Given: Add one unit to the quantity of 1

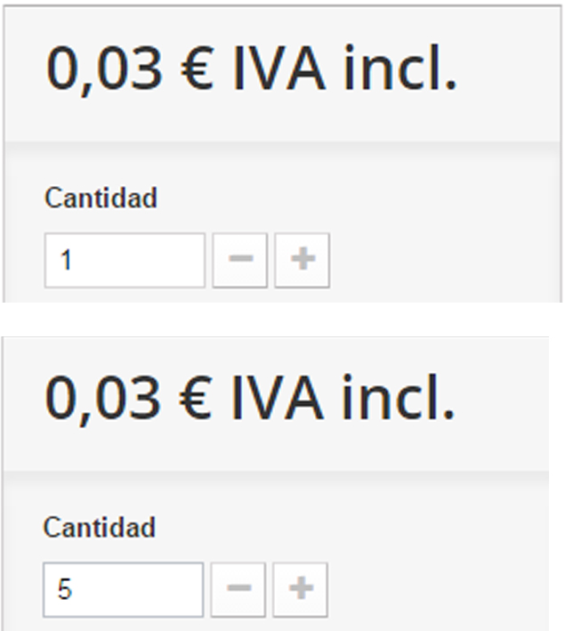Looking at the screenshot, I should [303, 260].
